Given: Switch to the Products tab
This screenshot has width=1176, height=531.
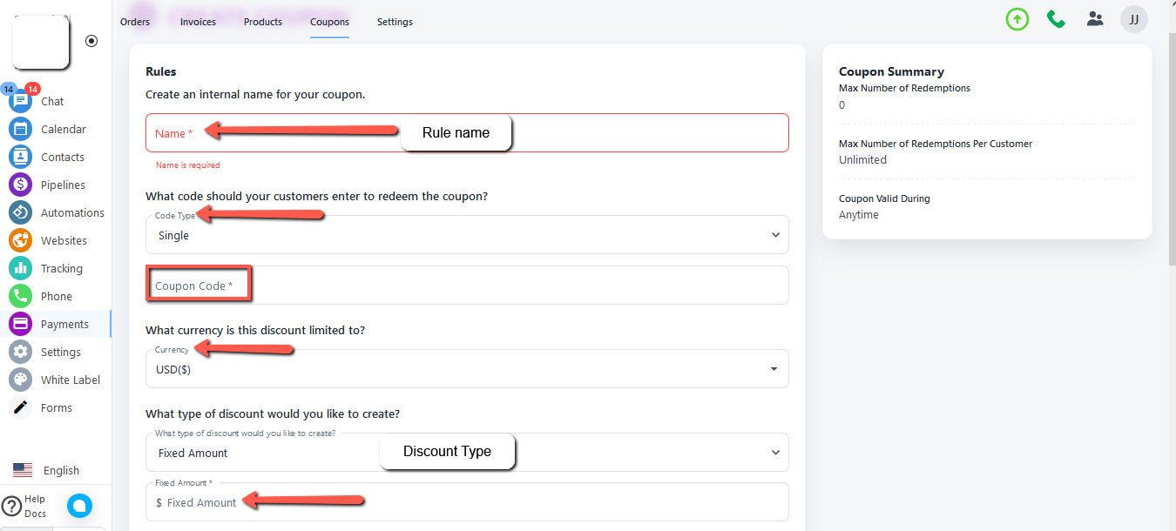Looking at the screenshot, I should pyautogui.click(x=263, y=22).
